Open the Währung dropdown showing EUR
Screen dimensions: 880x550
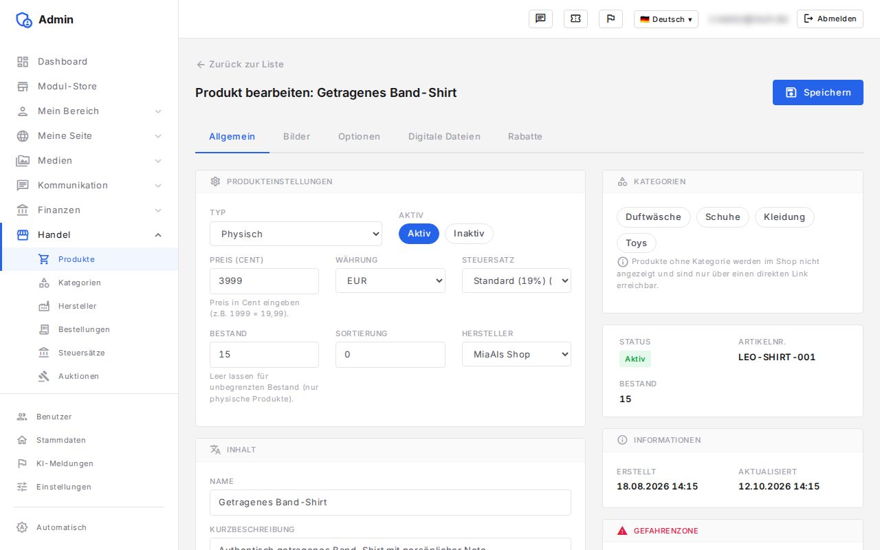[390, 280]
